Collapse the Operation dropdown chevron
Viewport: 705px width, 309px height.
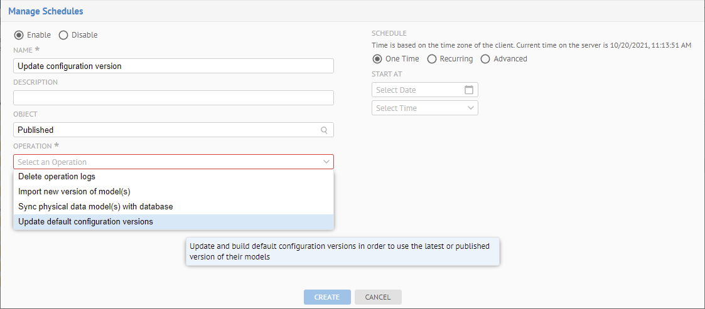click(x=326, y=162)
